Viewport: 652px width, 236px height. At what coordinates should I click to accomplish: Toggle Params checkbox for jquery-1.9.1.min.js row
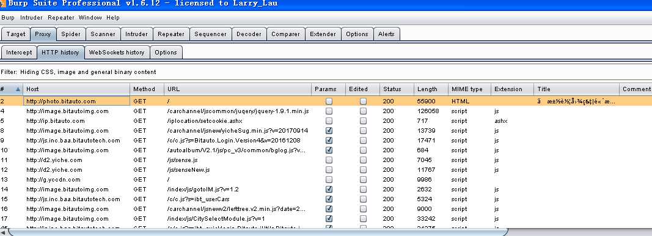(x=329, y=111)
